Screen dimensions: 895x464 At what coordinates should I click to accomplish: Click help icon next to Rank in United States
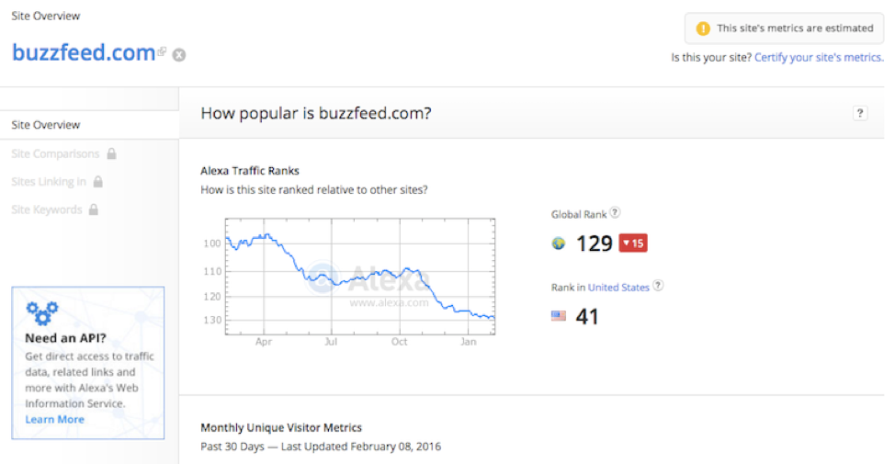658,286
